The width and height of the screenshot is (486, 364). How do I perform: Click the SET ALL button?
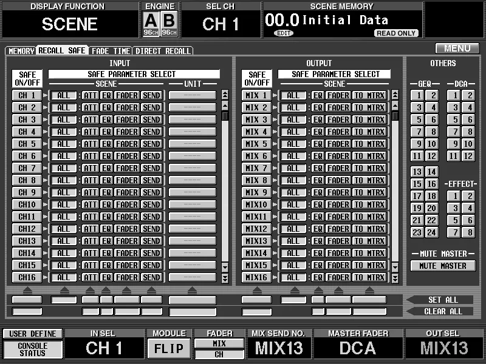click(440, 300)
